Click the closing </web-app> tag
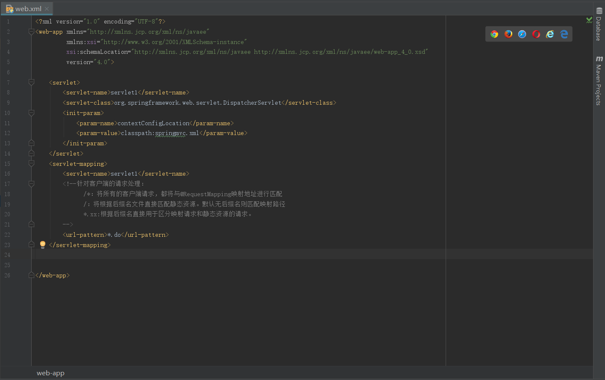Image resolution: width=605 pixels, height=380 pixels. (53, 275)
